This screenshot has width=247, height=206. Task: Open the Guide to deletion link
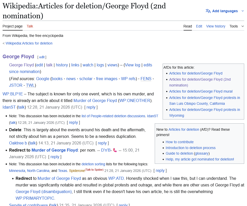pyautogui.click(x=179, y=154)
